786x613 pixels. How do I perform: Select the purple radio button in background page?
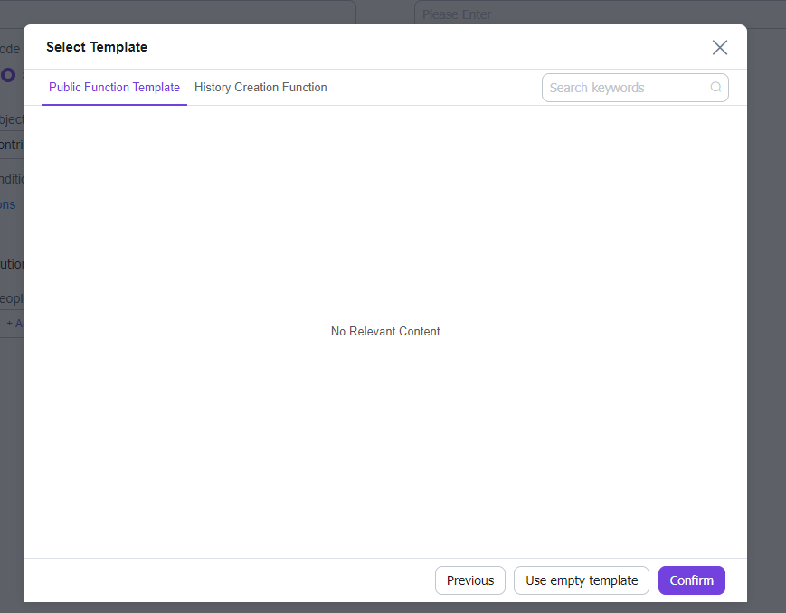pyautogui.click(x=8, y=75)
